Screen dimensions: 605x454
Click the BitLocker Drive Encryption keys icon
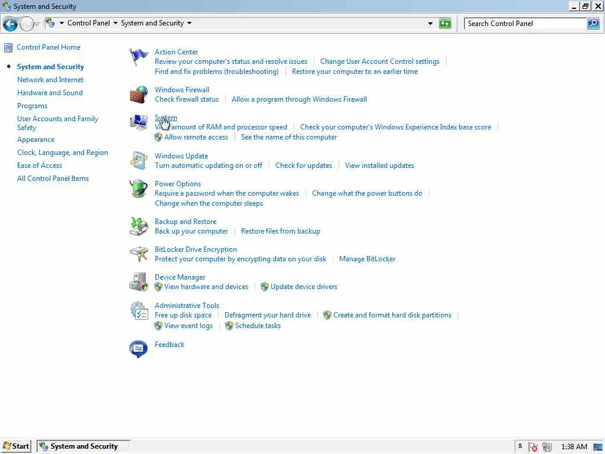coord(138,254)
